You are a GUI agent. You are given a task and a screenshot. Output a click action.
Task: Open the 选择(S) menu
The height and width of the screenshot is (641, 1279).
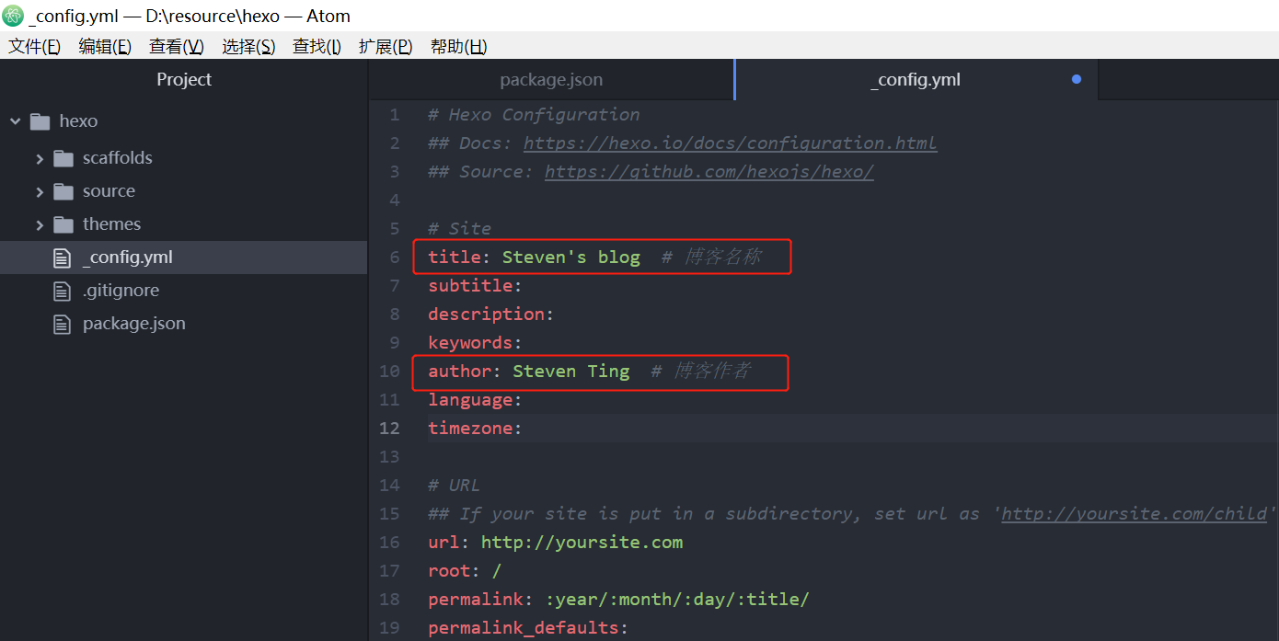click(x=248, y=46)
